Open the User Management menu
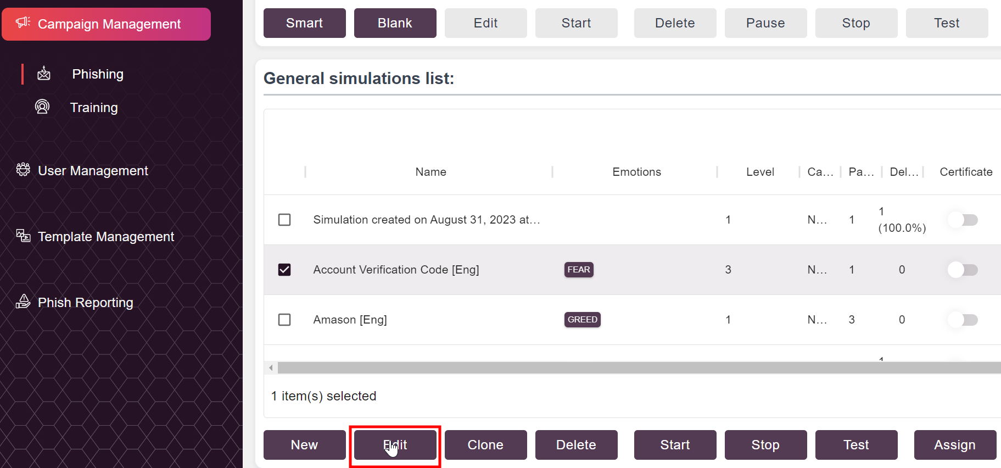The image size is (1001, 468). pyautogui.click(x=93, y=171)
